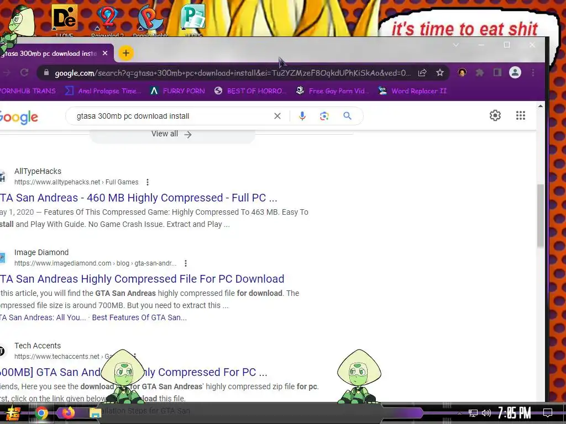Open a new tab with the plus button
The height and width of the screenshot is (424, 566).
126,54
